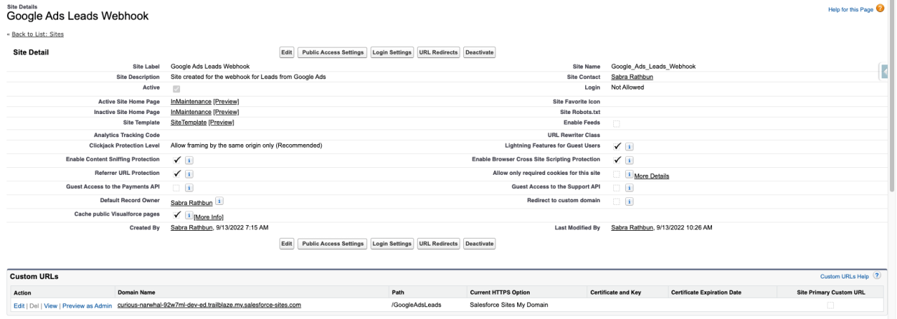Click the top Public Access Settings button
The width and height of the screenshot is (897, 319).
(332, 52)
